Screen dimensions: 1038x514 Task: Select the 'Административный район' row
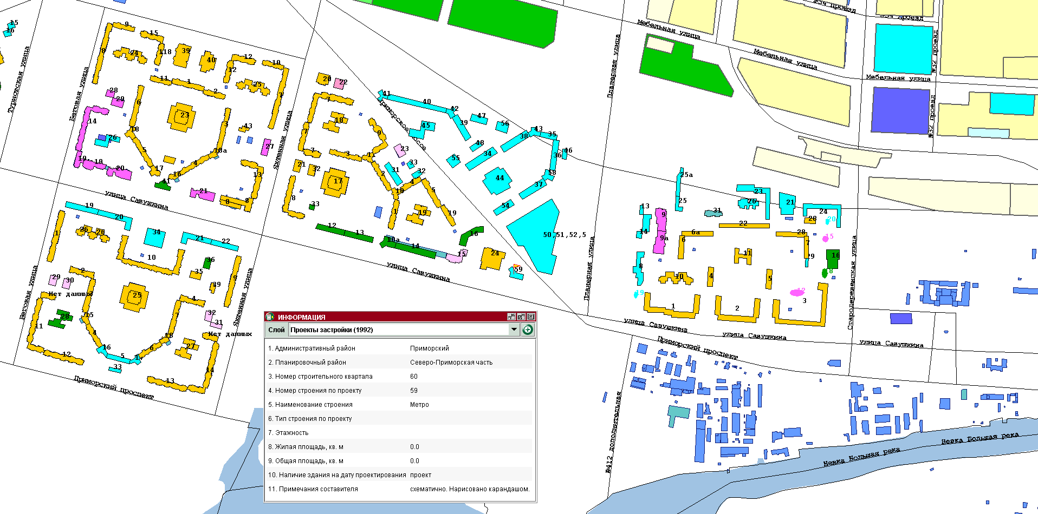[400, 348]
